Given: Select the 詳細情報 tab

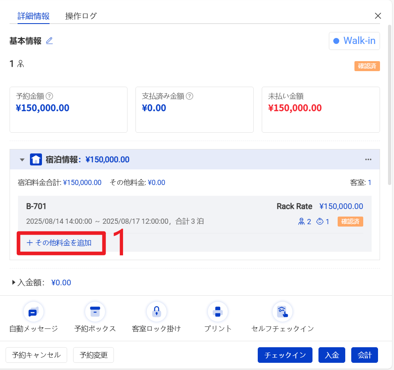Looking at the screenshot, I should (34, 16).
